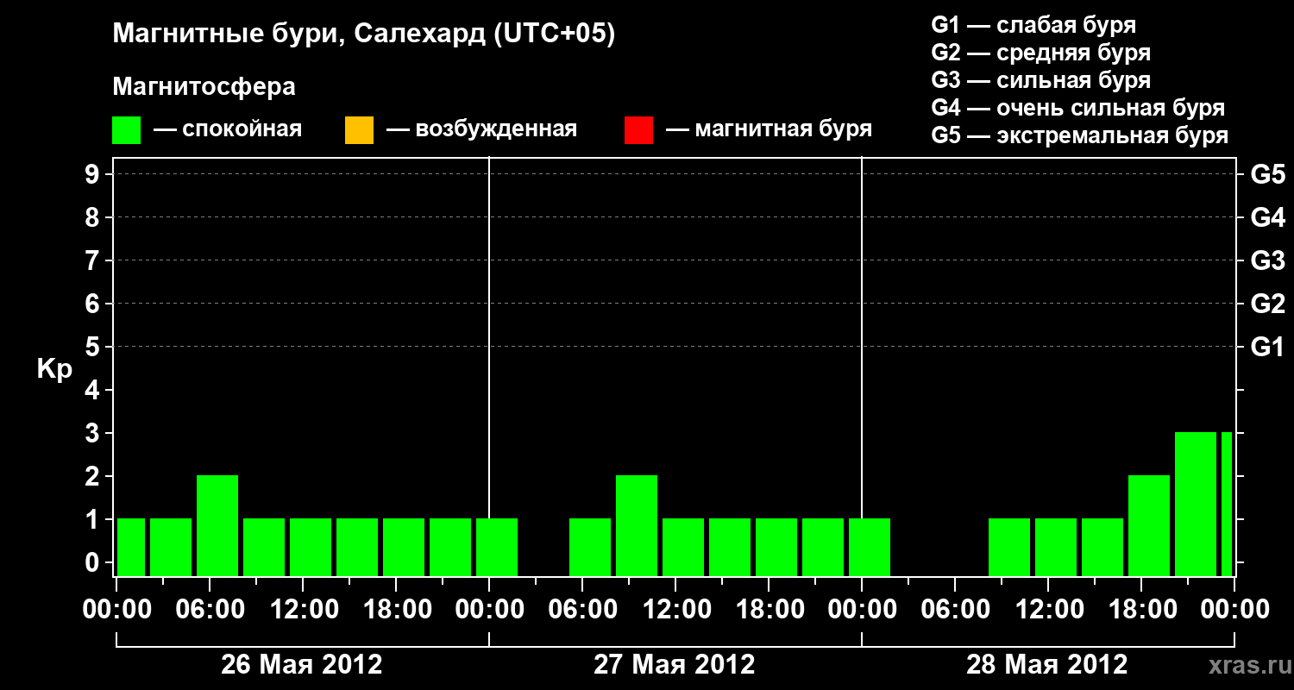This screenshot has width=1294, height=690.
Task: Click the '26 Мая 2012' date label
Action: (x=302, y=665)
